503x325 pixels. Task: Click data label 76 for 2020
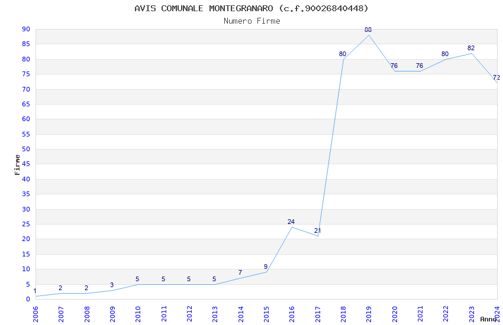(394, 66)
